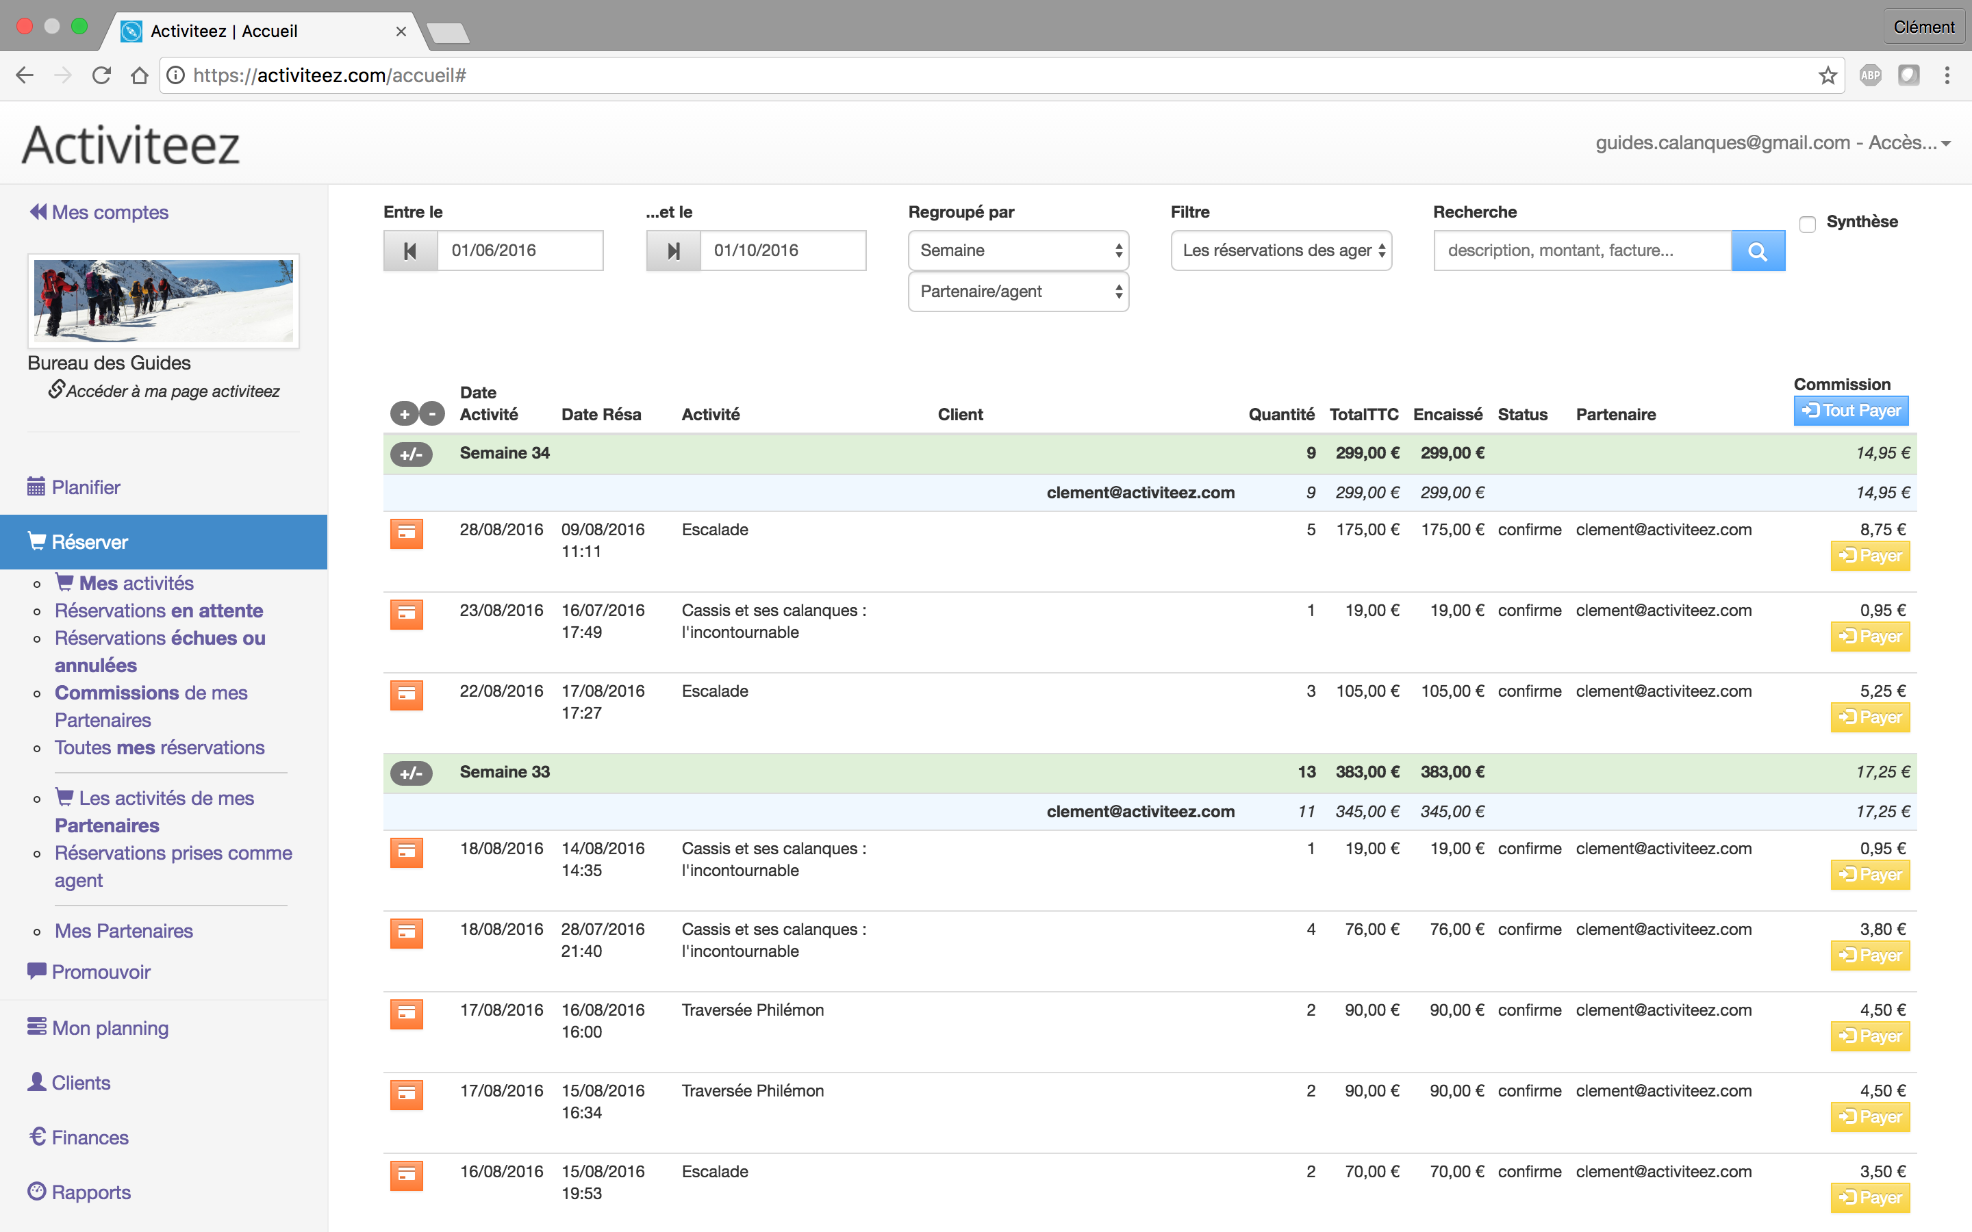Focus the Recherche search text field
The height and width of the screenshot is (1232, 1972).
1582,251
